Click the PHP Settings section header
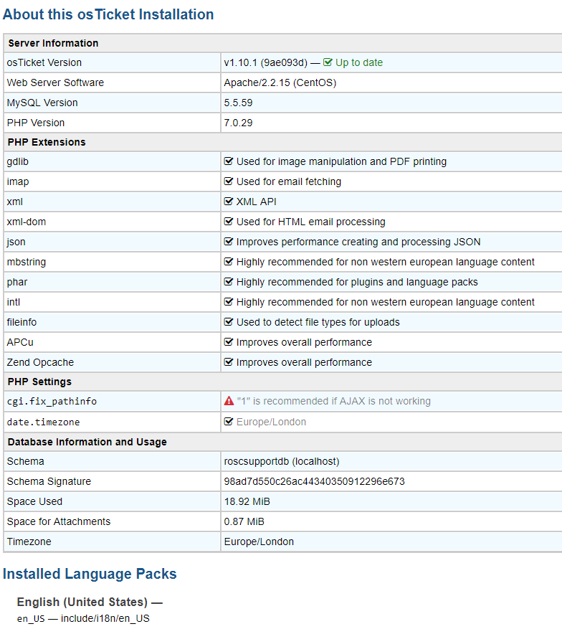 point(39,382)
